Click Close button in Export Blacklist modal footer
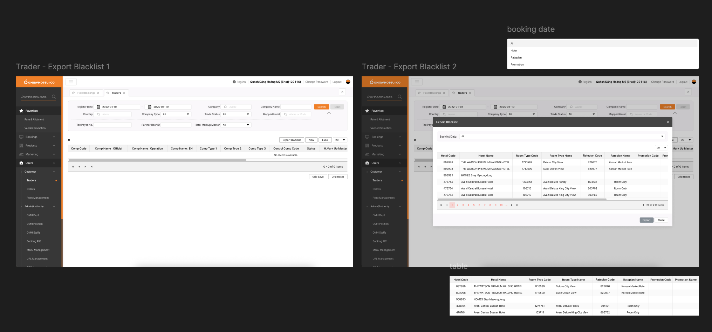 (x=661, y=220)
